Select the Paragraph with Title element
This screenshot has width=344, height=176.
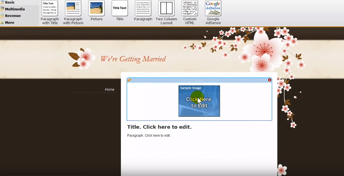click(x=50, y=8)
